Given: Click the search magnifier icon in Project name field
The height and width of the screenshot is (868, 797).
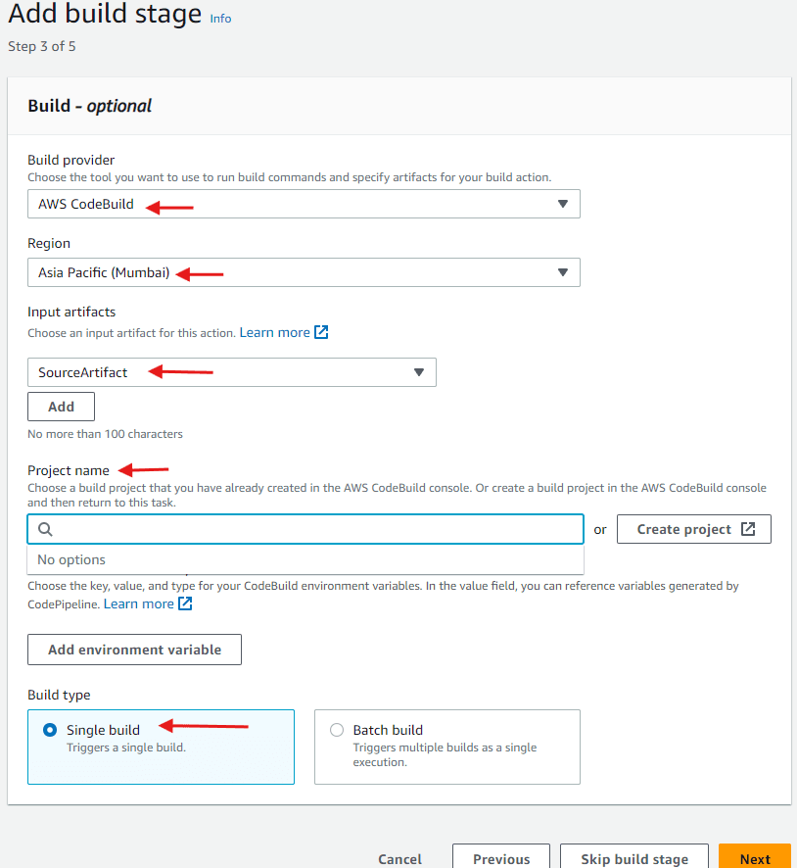Looking at the screenshot, I should pyautogui.click(x=45, y=529).
